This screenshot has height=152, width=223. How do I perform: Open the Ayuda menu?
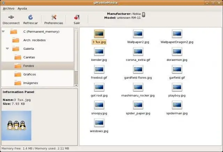pos(22,8)
